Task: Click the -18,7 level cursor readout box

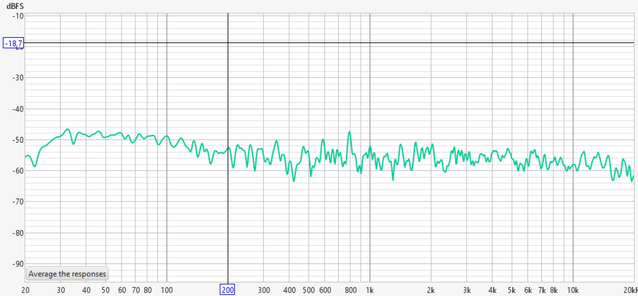Action: point(13,43)
